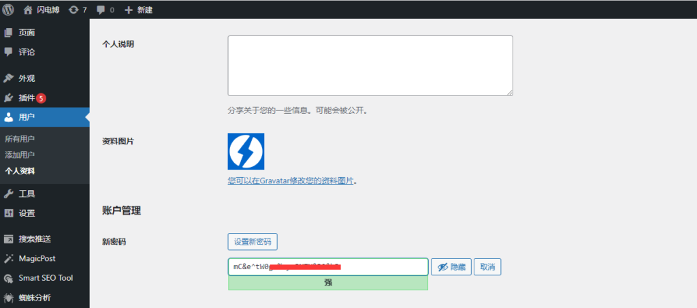Click the 搜索推送 icon in sidebar
The height and width of the screenshot is (308, 697).
(x=8, y=239)
